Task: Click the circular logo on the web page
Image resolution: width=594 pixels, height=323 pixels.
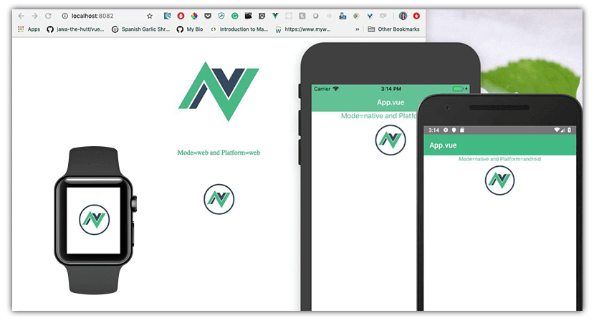Action: [x=219, y=199]
